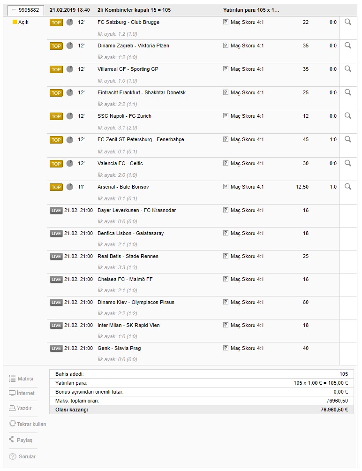
Task: Click the 2li Kombineler kapalı header
Action: (x=134, y=10)
